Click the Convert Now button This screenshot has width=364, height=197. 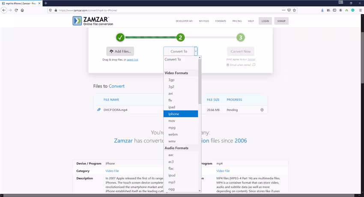click(x=241, y=51)
